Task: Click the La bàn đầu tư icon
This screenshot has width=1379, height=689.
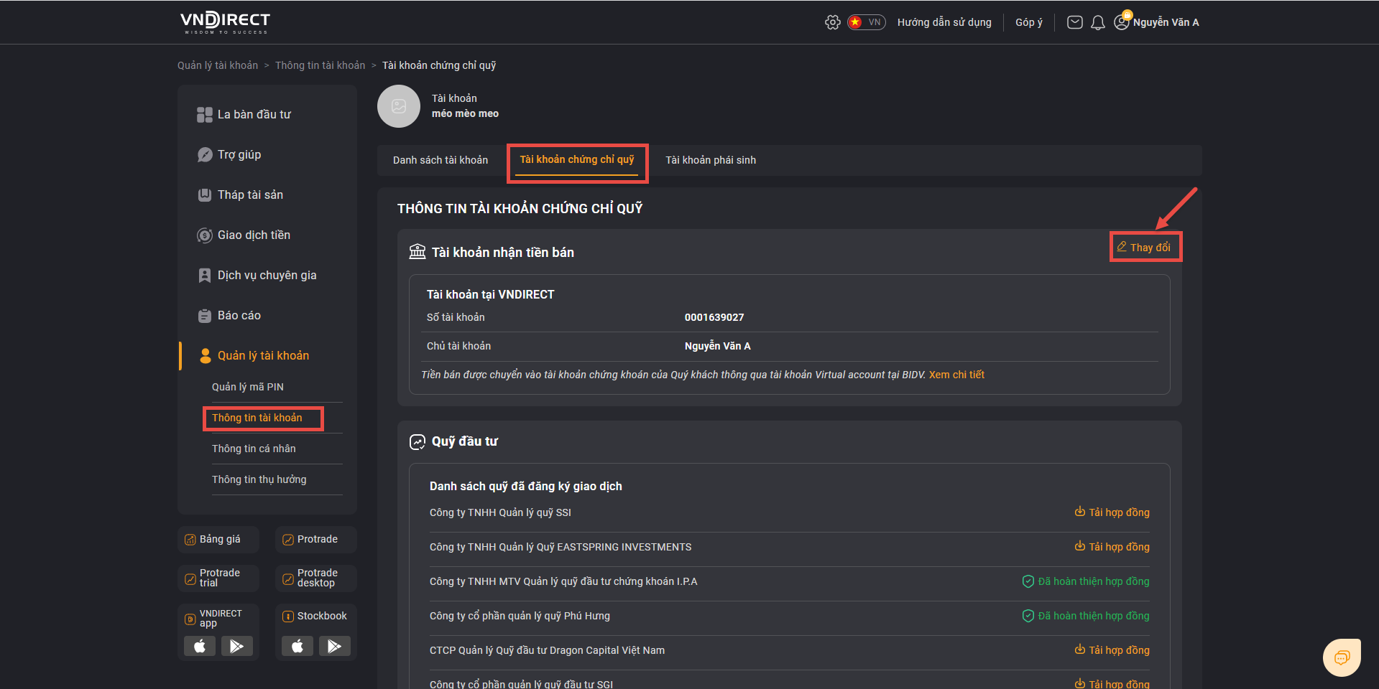Action: tap(204, 114)
